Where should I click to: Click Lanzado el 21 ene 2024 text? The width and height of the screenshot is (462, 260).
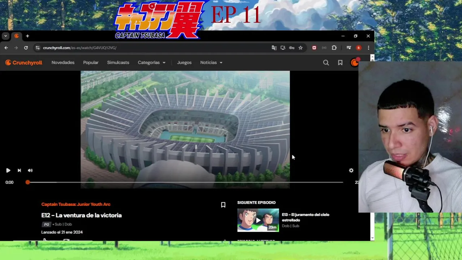[x=62, y=232]
